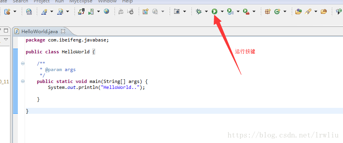Select the HelloWorld.java editor tab
The image size is (343, 143).
point(40,31)
